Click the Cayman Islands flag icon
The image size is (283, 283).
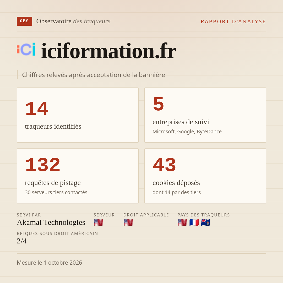[206, 222]
